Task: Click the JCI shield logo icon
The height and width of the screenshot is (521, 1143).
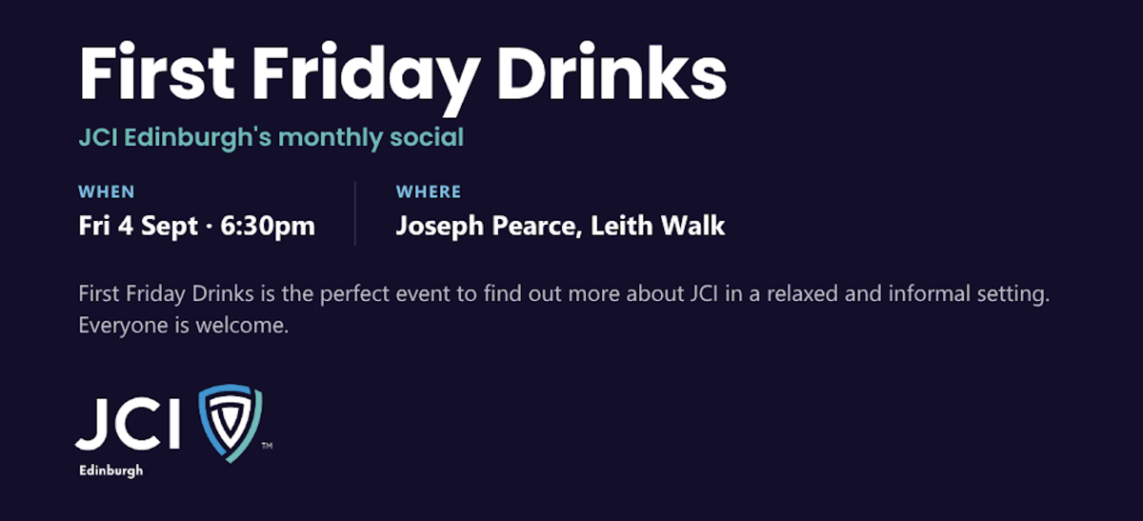Action: [x=230, y=424]
